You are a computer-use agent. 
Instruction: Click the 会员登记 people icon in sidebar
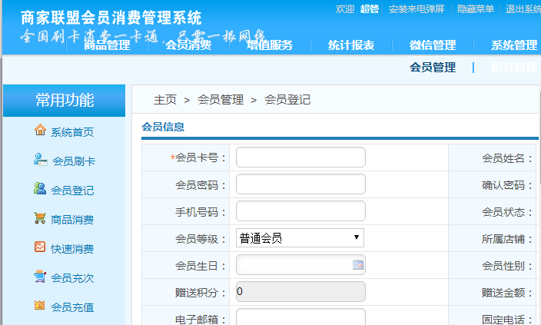[x=40, y=189]
